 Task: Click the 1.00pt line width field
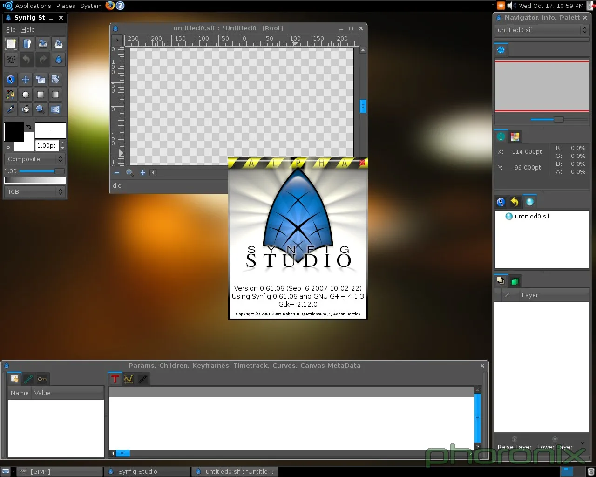point(47,145)
